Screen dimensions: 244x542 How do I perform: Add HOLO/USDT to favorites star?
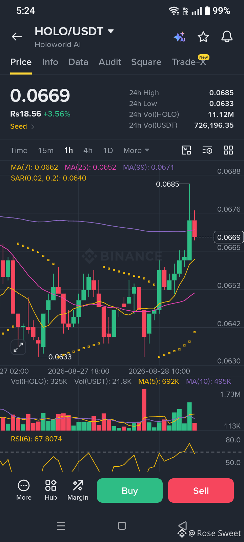[203, 37]
